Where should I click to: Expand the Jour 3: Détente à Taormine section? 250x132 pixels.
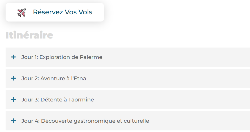click(58, 100)
